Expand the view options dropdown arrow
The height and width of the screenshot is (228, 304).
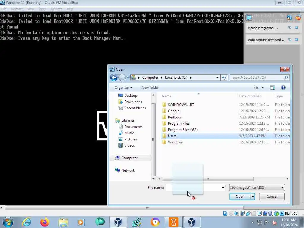click(262, 88)
